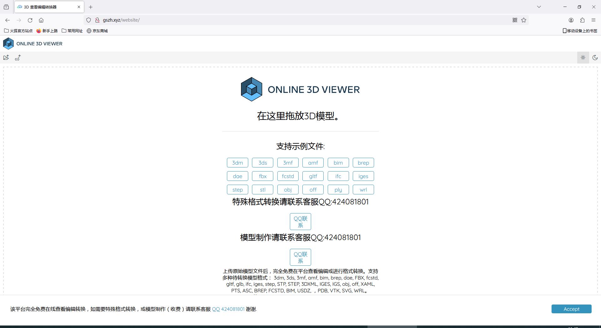Screen dimensions: 601x328
Task: Open the brep example file
Action: (x=363, y=163)
